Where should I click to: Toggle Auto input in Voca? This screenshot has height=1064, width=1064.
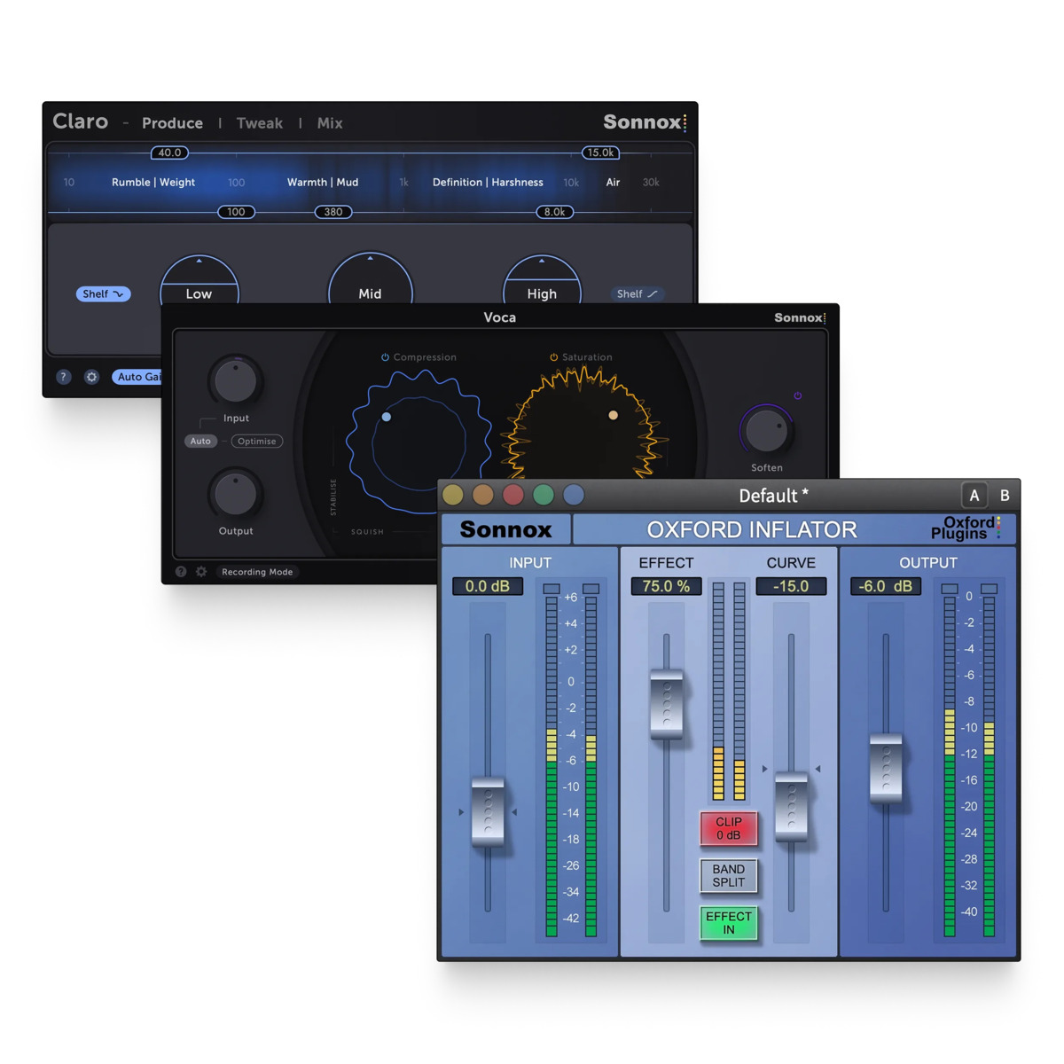[200, 441]
